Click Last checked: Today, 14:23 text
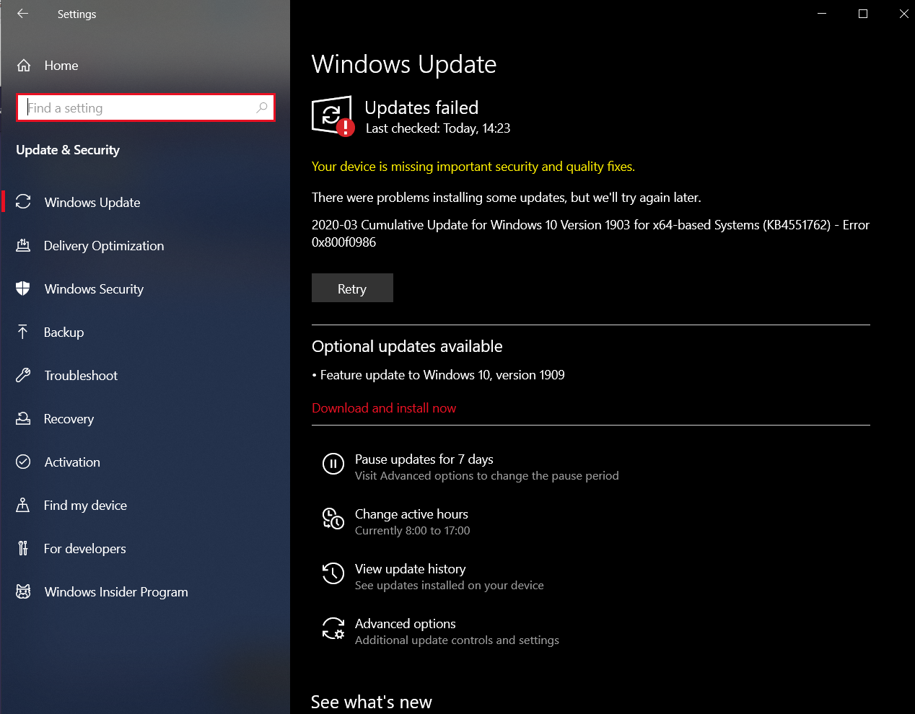 (438, 128)
